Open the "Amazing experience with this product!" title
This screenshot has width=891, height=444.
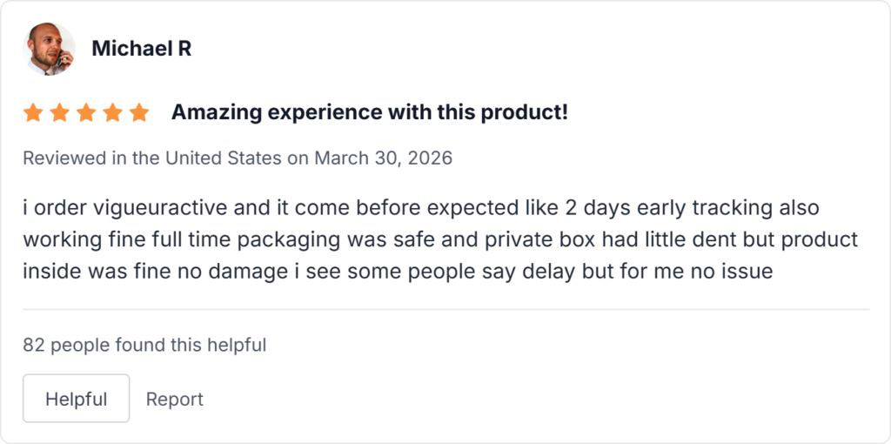click(369, 112)
